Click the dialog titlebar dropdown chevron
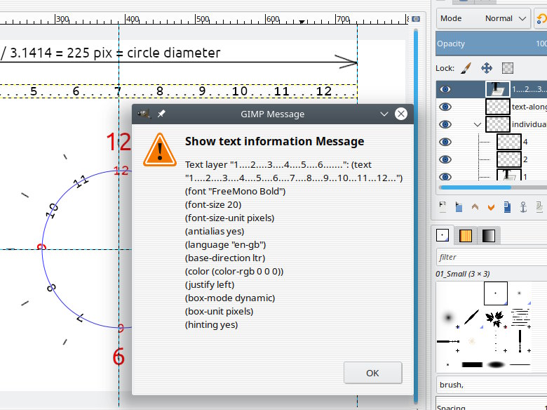The image size is (547, 410). click(x=384, y=114)
